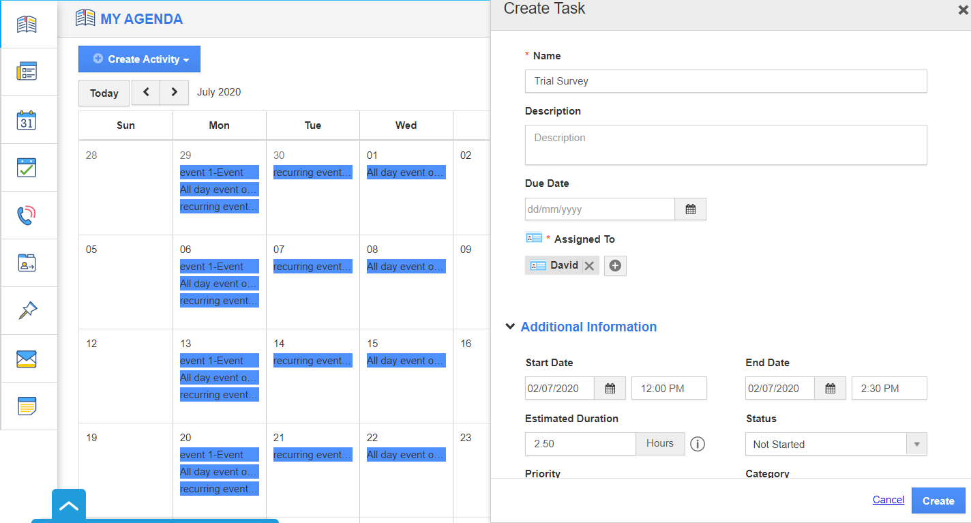The width and height of the screenshot is (971, 523).
Task: Add another assignee with plus icon
Action: (x=615, y=266)
